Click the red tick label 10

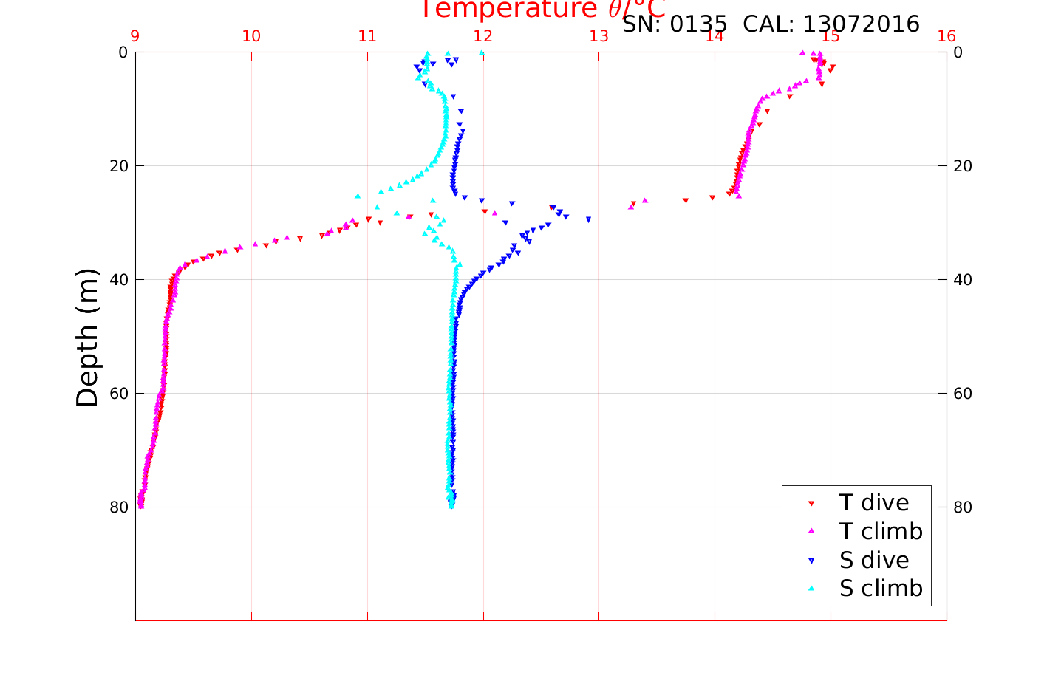pos(251,36)
